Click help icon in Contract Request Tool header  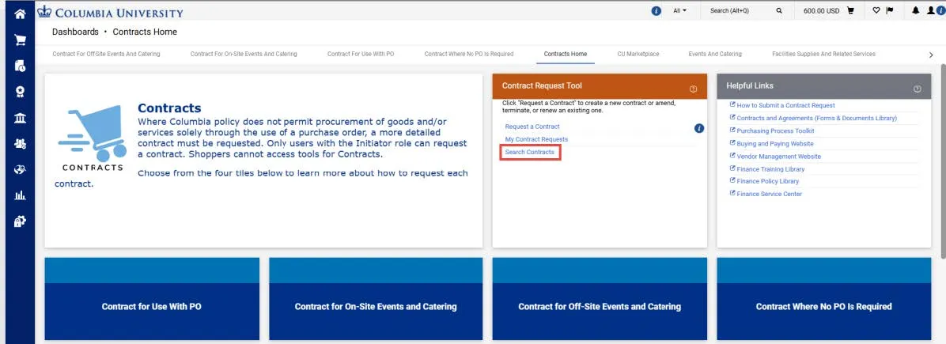[693, 89]
